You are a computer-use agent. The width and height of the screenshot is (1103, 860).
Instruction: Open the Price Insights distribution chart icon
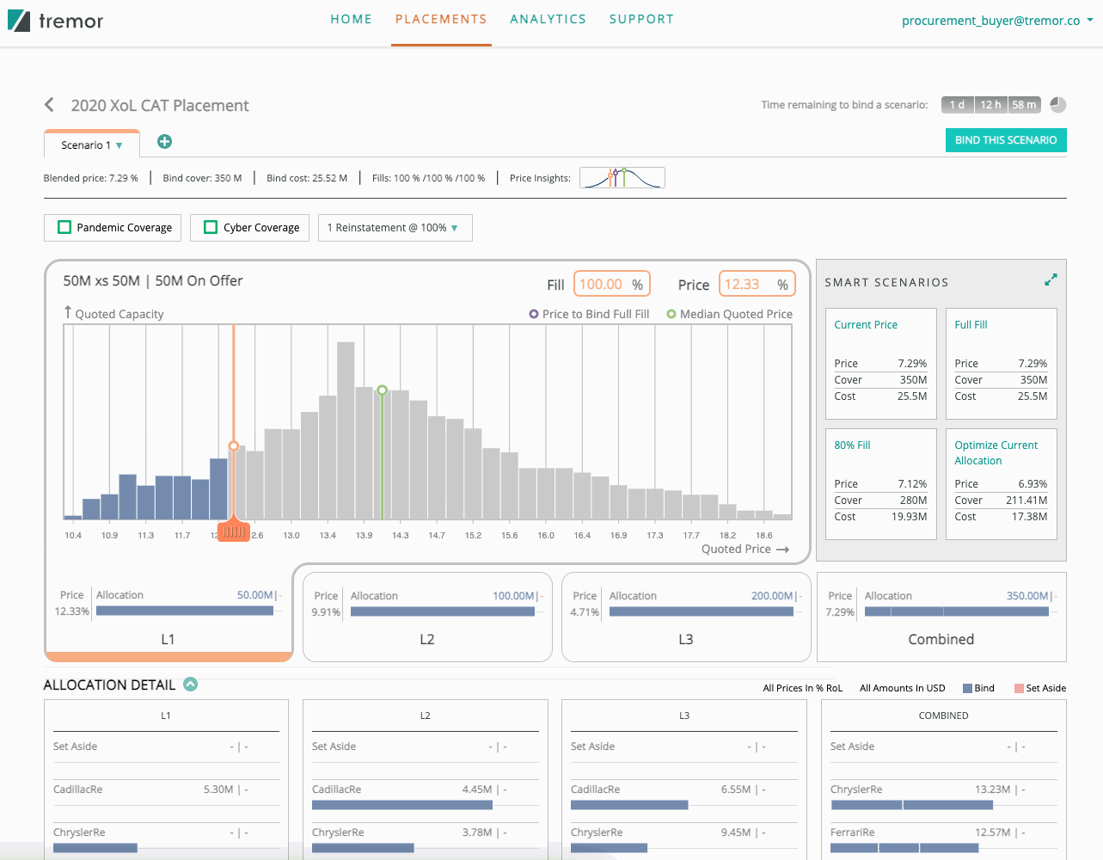click(x=622, y=177)
